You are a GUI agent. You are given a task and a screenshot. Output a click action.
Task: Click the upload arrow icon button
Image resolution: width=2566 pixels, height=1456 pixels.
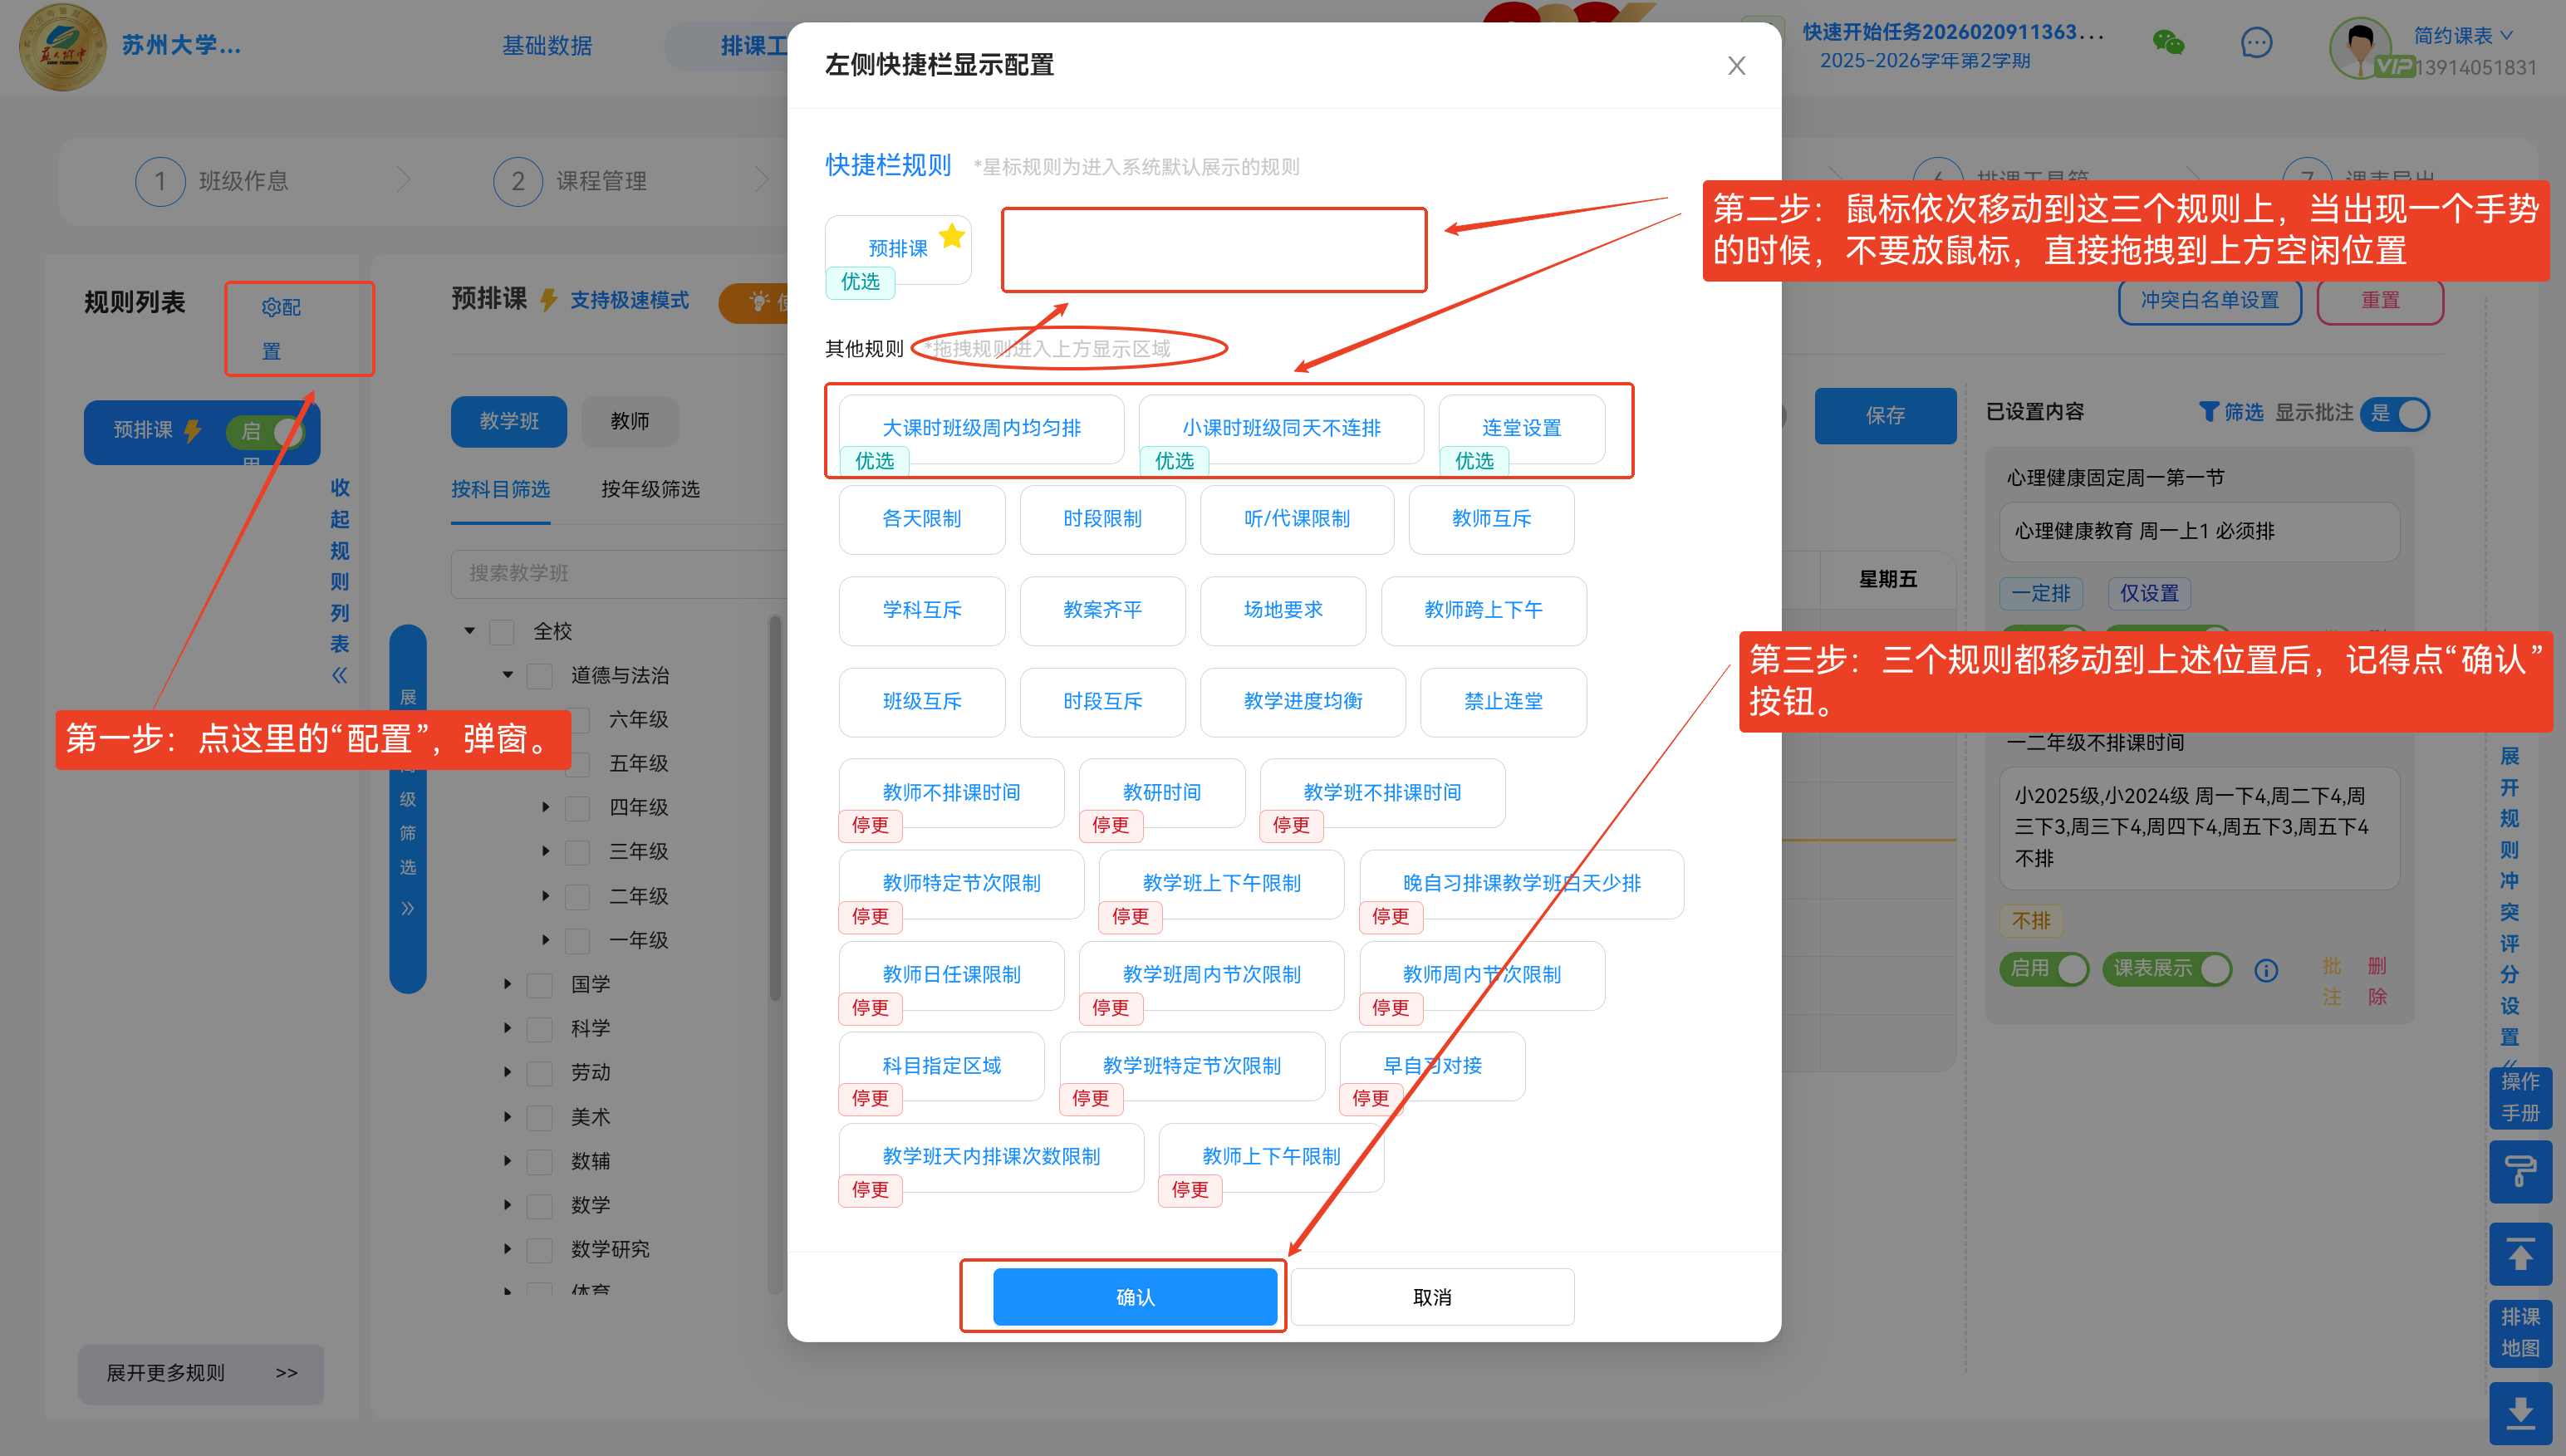click(x=2520, y=1253)
